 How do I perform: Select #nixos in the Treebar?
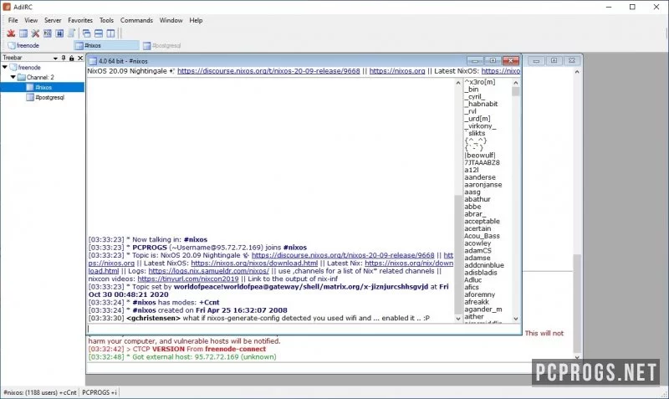43,87
